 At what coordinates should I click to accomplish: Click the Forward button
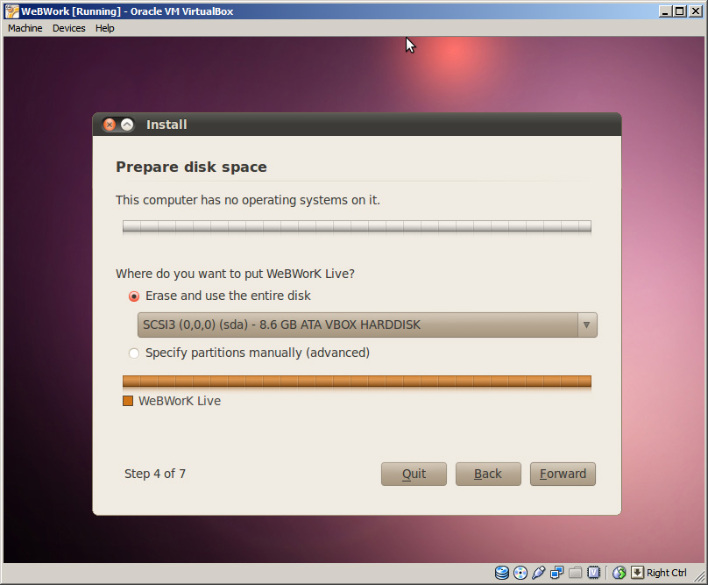tap(563, 474)
